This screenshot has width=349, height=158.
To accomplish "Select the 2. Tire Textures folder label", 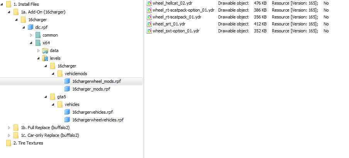I will (28, 143).
